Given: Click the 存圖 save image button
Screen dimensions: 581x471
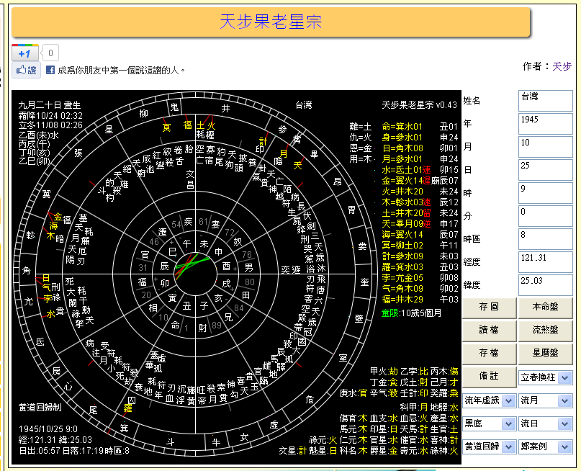Looking at the screenshot, I should pos(489,308).
